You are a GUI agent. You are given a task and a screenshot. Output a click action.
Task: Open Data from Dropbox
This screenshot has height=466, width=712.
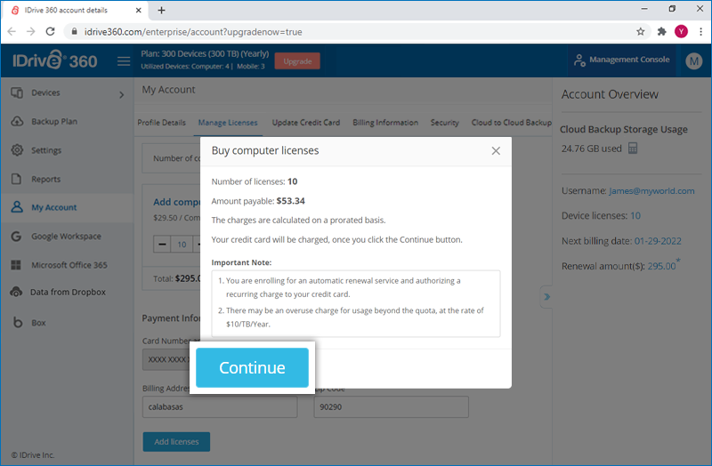68,293
